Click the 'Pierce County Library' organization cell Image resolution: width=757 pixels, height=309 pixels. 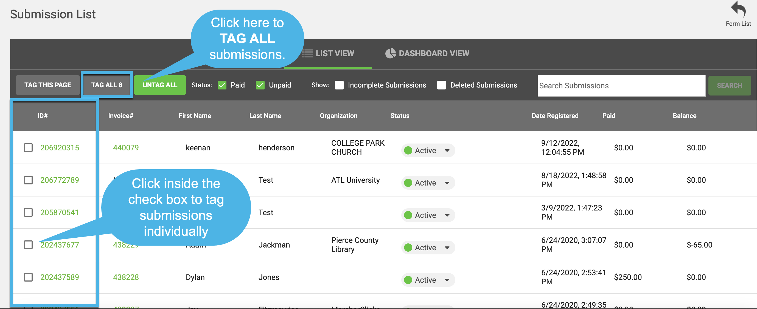355,245
